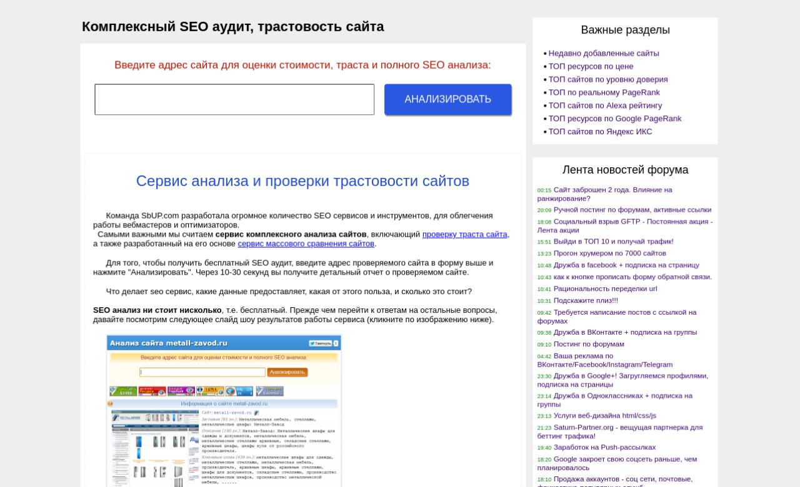Open Saturn-Partner.org беттинг партнерка topic
800x487 pixels.
tap(620, 432)
